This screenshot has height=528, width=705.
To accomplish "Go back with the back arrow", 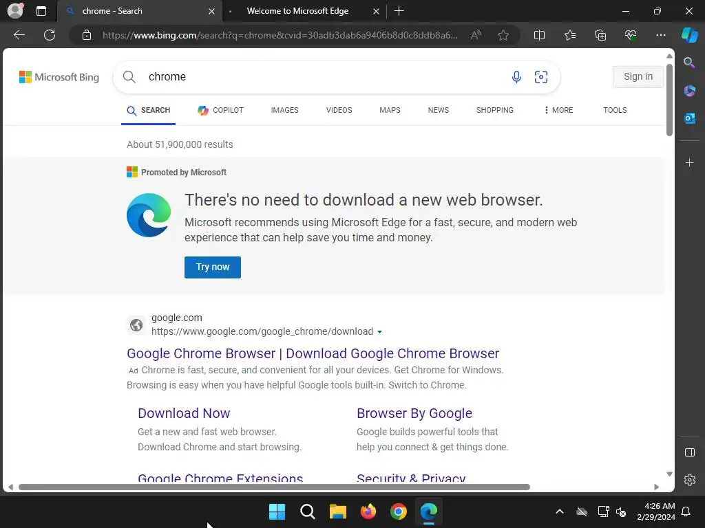I will click(19, 35).
